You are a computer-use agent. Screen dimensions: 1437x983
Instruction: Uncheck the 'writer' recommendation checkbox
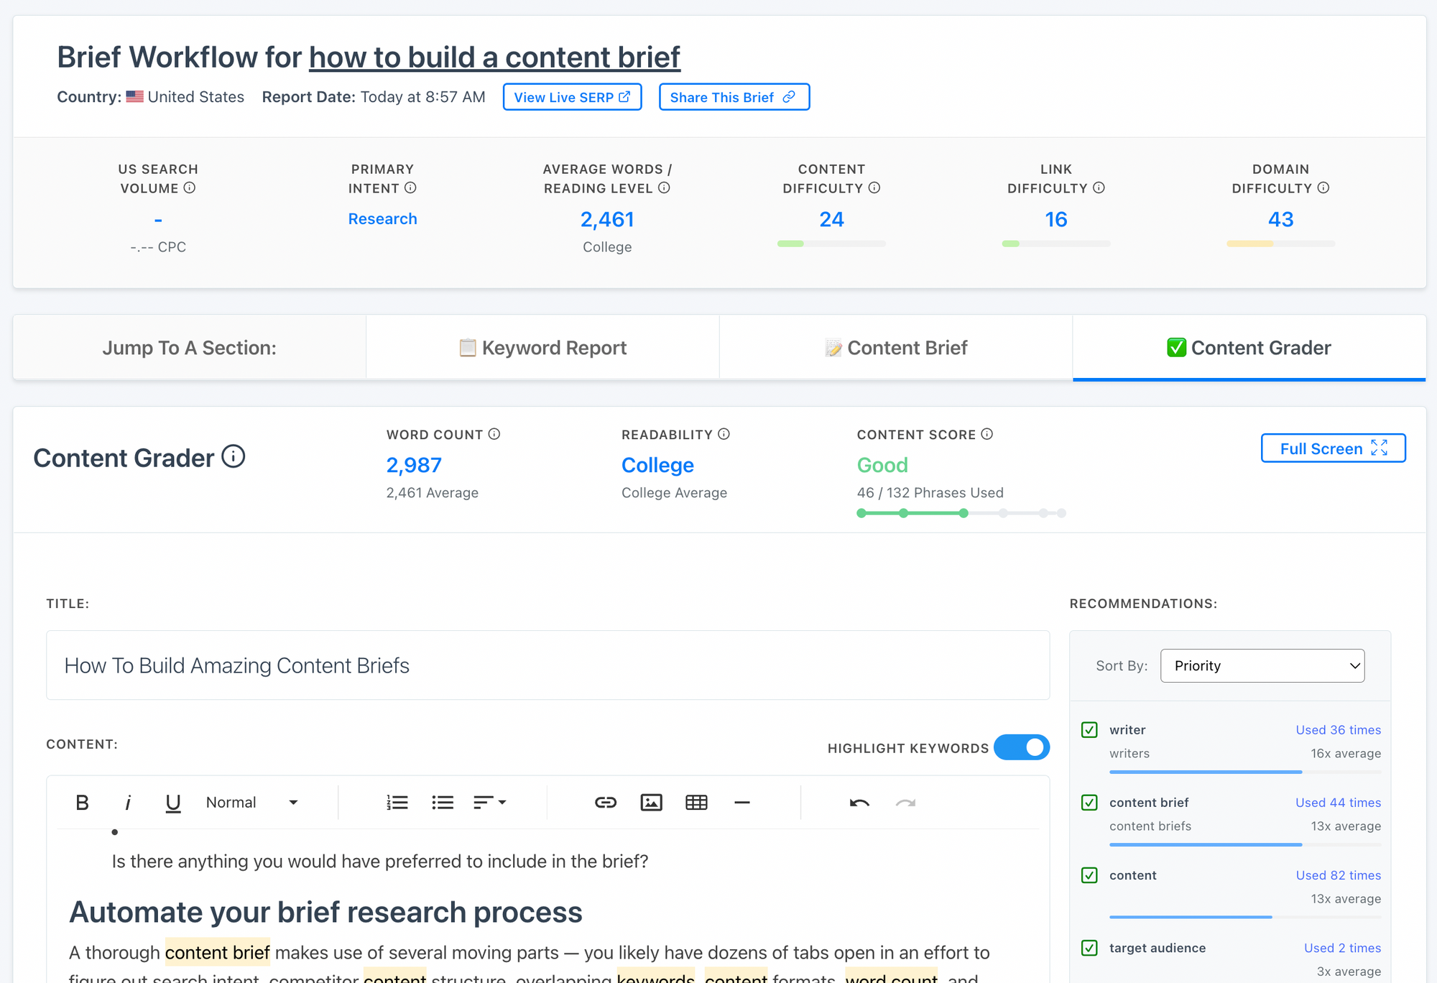click(1089, 730)
